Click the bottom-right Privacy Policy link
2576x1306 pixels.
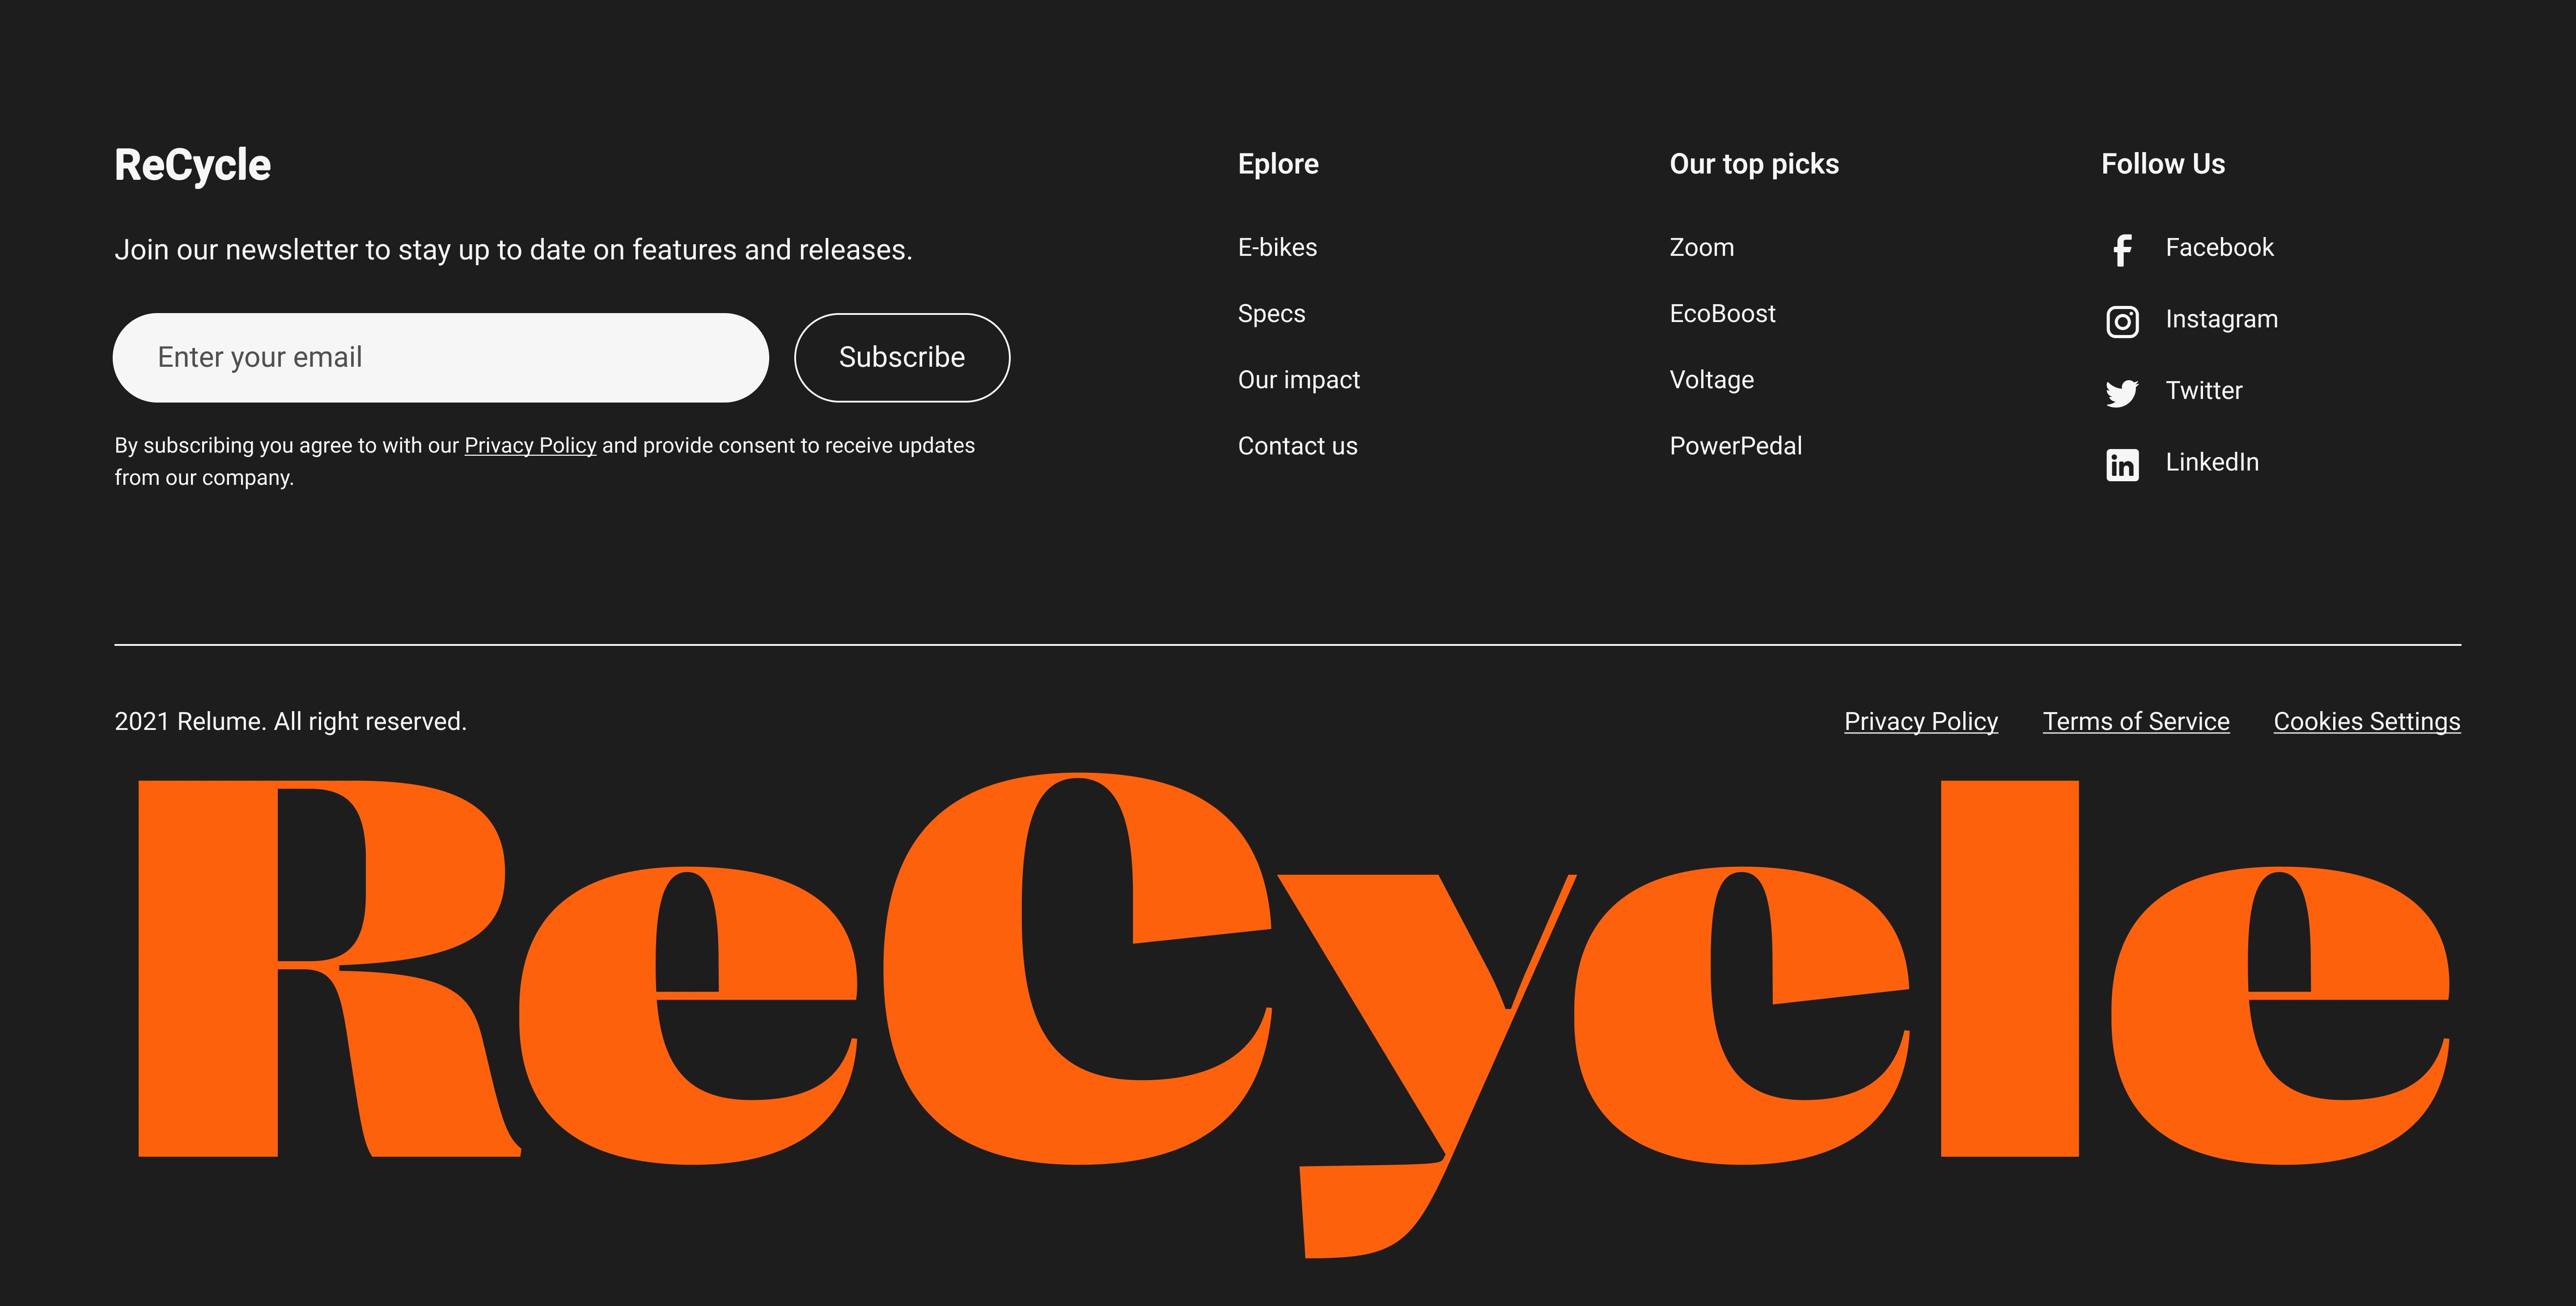[x=1920, y=721]
